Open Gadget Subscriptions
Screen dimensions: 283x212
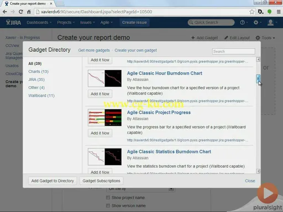(x=101, y=181)
